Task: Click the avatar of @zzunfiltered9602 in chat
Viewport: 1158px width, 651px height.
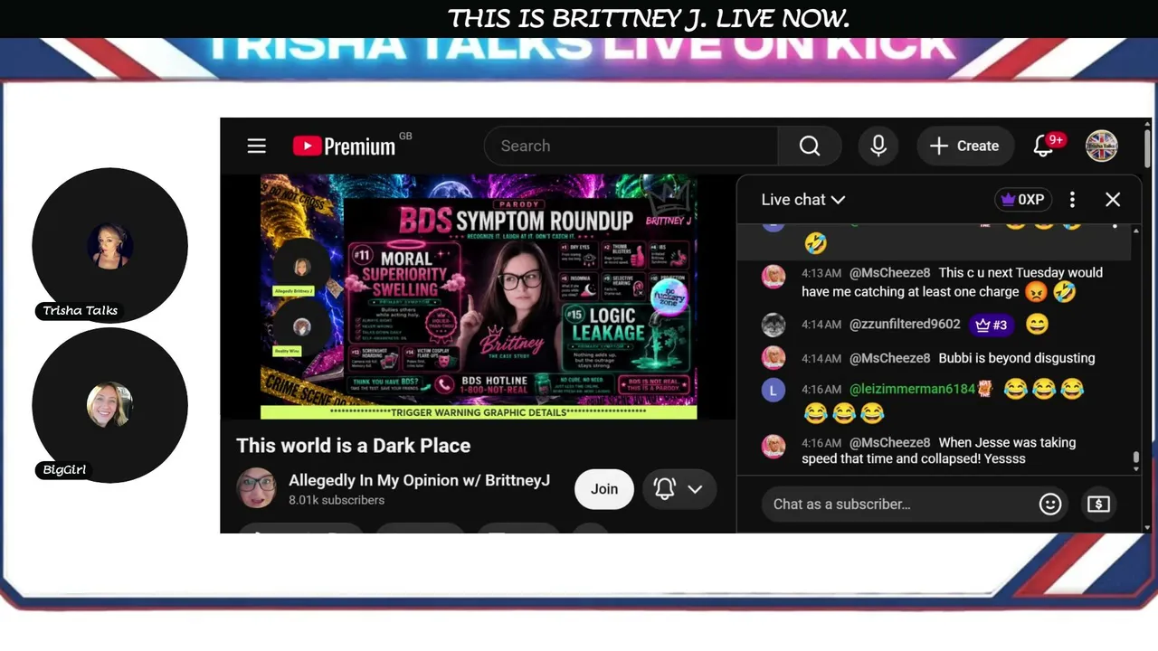Action: (774, 325)
